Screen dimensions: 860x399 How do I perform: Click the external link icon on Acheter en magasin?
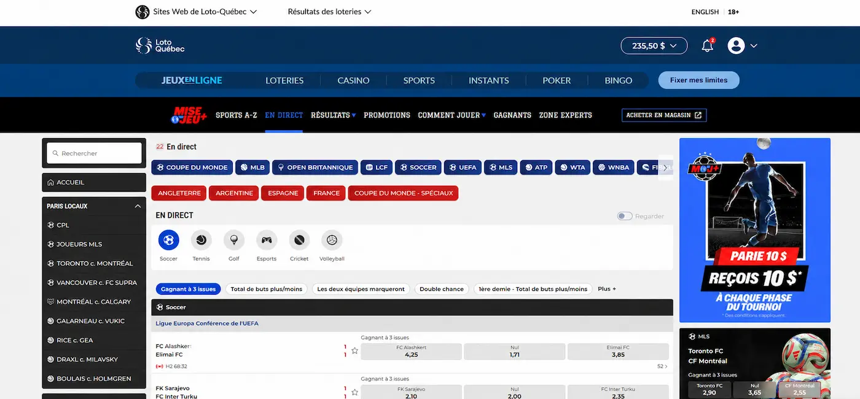[x=698, y=115]
